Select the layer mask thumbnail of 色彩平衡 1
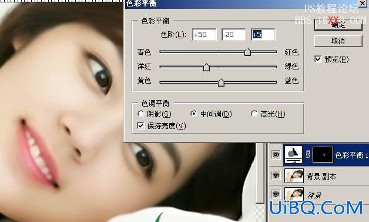Screen dimensions: 369x222 coord(323,155)
